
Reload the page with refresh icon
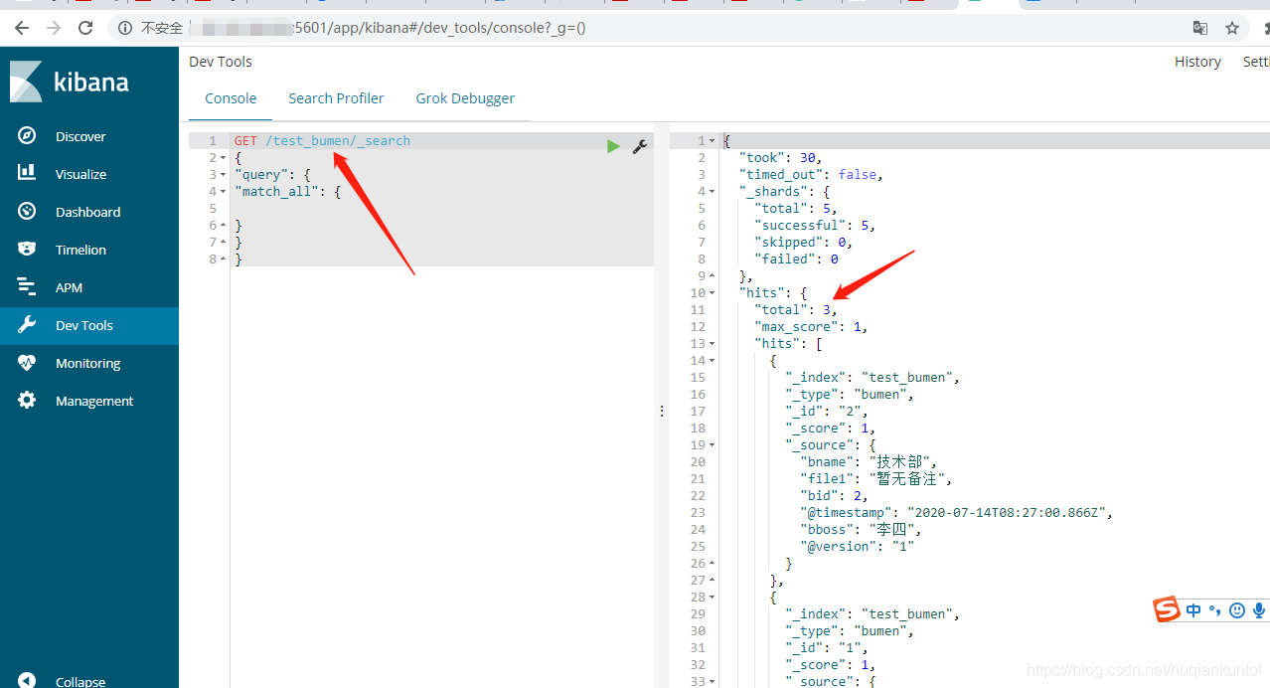click(x=85, y=28)
